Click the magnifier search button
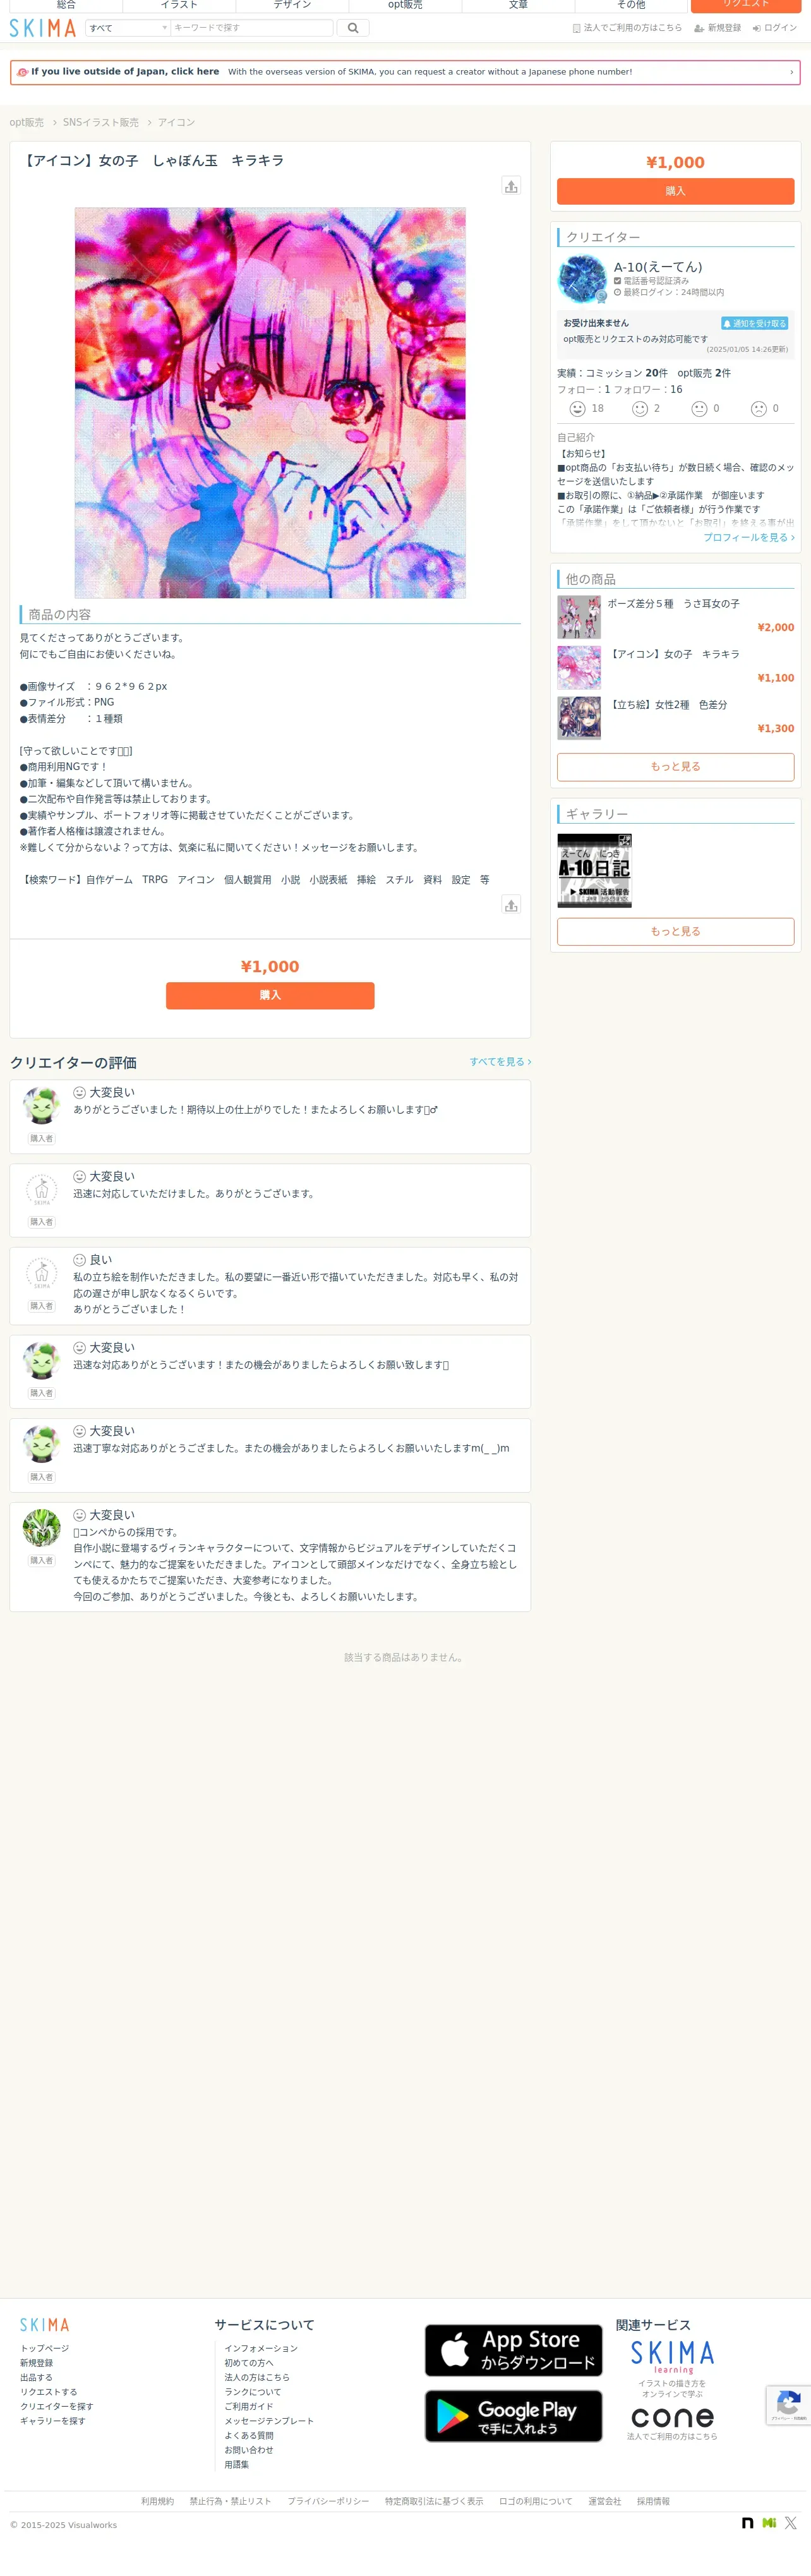 click(352, 28)
